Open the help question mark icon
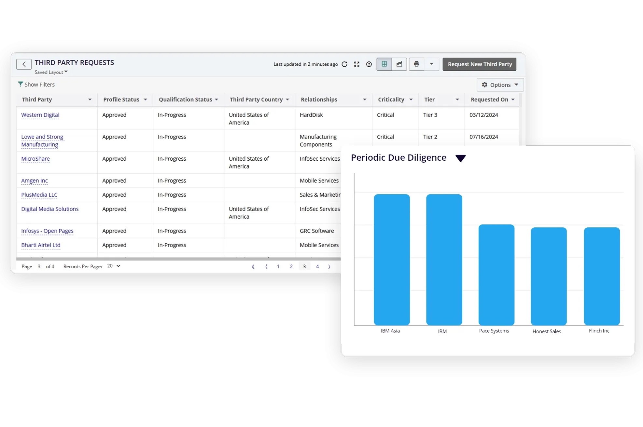The height and width of the screenshot is (427, 643). pos(369,64)
